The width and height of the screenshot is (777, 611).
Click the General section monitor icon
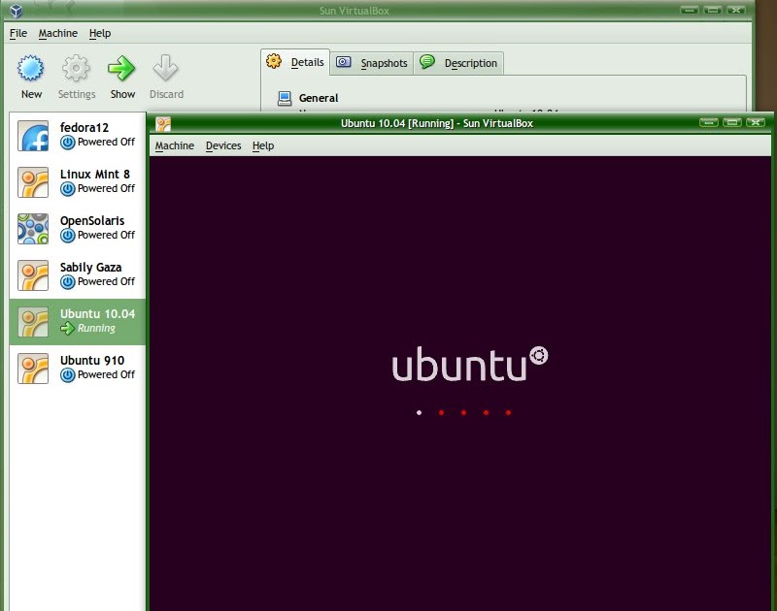286,97
